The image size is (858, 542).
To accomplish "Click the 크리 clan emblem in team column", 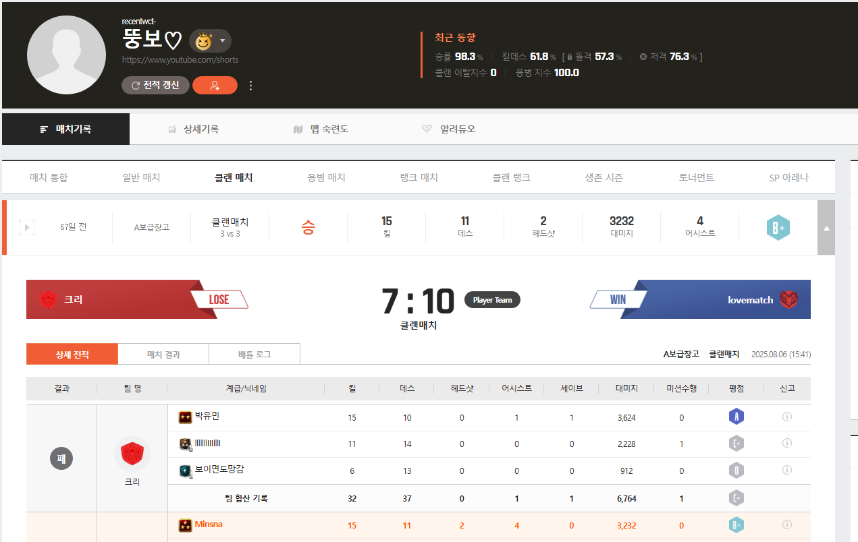I will [x=132, y=454].
